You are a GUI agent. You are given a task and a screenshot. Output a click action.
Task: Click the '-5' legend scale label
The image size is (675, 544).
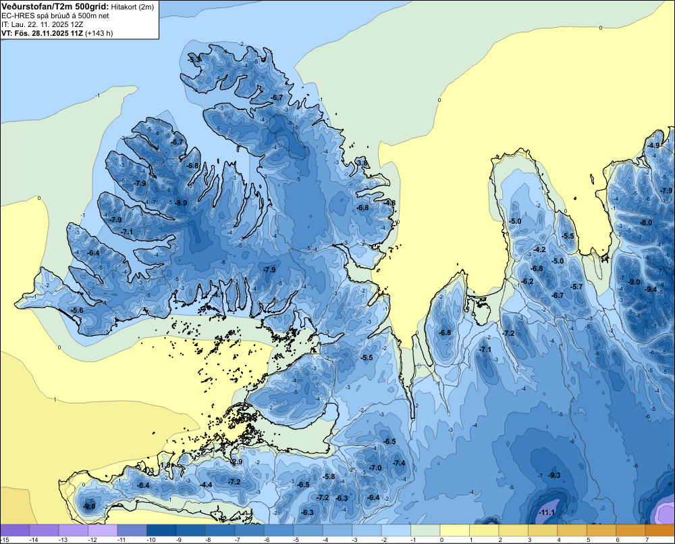[x=296, y=540]
